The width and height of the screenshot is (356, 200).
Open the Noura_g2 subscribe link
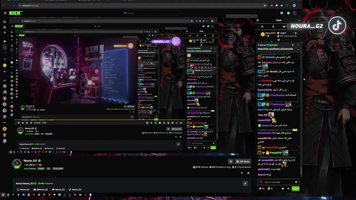(275, 49)
